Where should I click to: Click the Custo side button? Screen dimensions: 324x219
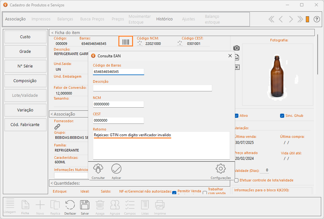click(25, 37)
